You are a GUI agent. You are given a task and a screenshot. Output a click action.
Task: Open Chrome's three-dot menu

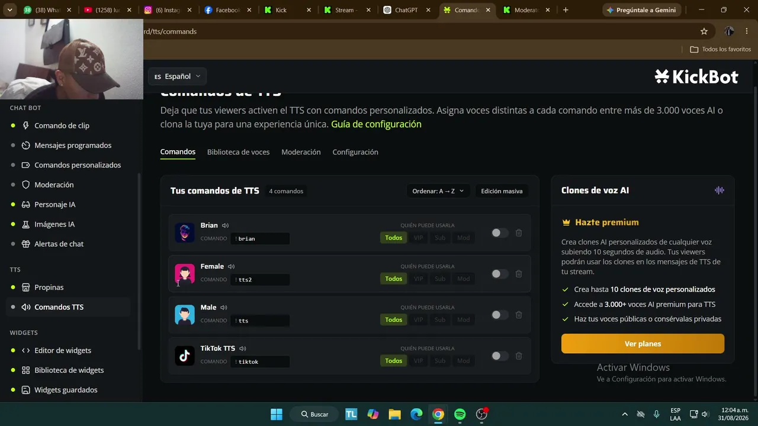point(746,31)
